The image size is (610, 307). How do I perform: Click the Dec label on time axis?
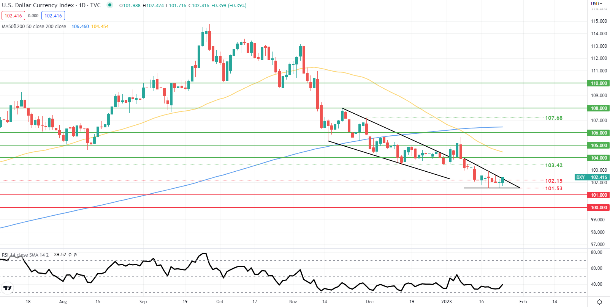[x=369, y=302]
